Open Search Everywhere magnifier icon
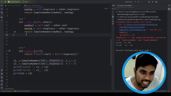 tap(153, 2)
